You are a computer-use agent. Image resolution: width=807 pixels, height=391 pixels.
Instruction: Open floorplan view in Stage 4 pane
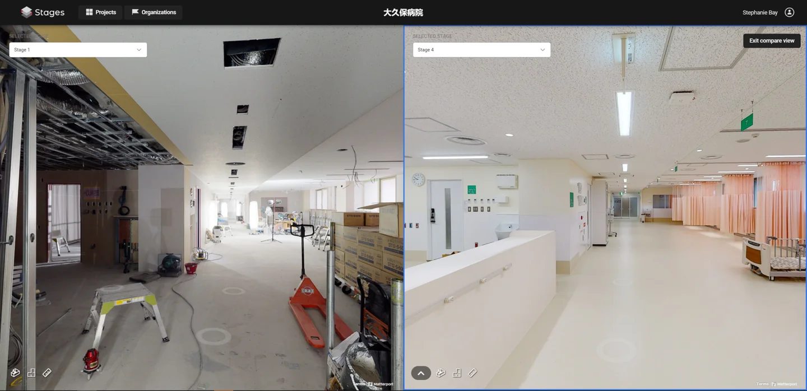pyautogui.click(x=457, y=373)
